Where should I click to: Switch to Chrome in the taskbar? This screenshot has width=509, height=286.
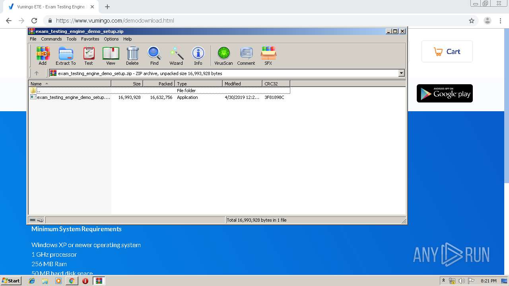point(72,281)
